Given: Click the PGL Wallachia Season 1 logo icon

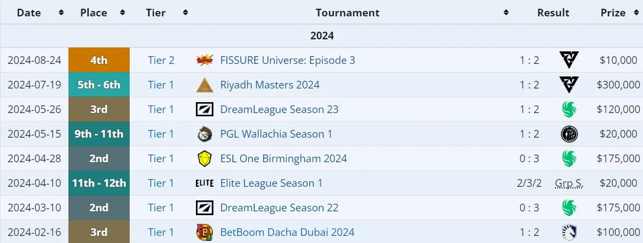Looking at the screenshot, I should 204,134.
